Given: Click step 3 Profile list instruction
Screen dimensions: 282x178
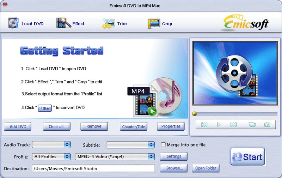Looking at the screenshot, I should 62,94.
